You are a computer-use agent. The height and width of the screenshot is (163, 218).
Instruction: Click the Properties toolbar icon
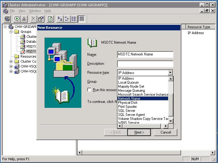tap(41, 19)
